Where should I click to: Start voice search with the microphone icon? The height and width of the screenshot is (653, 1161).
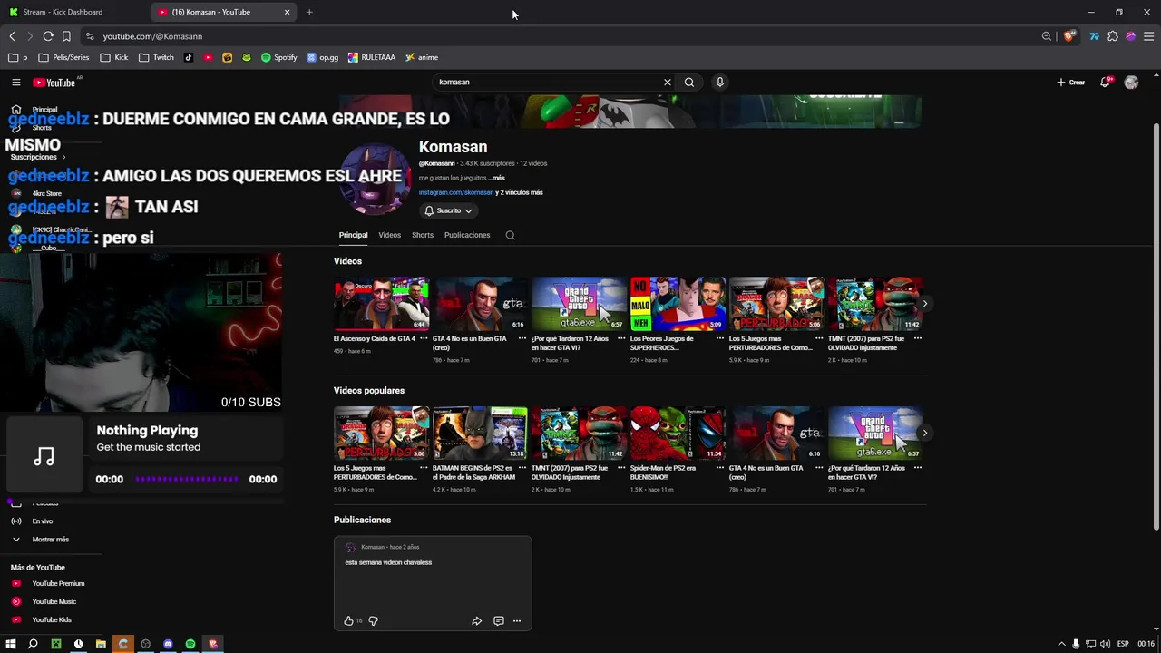coord(720,83)
